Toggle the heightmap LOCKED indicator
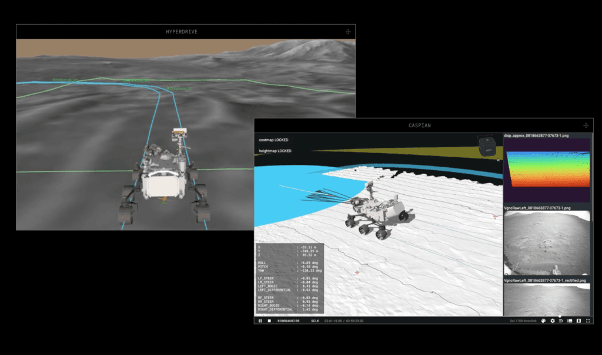Screen dimensions: 602x355 tap(275, 152)
